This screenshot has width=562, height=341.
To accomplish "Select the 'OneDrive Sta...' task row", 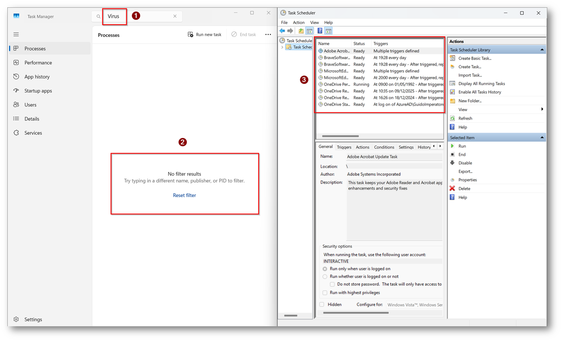I will pos(381,104).
